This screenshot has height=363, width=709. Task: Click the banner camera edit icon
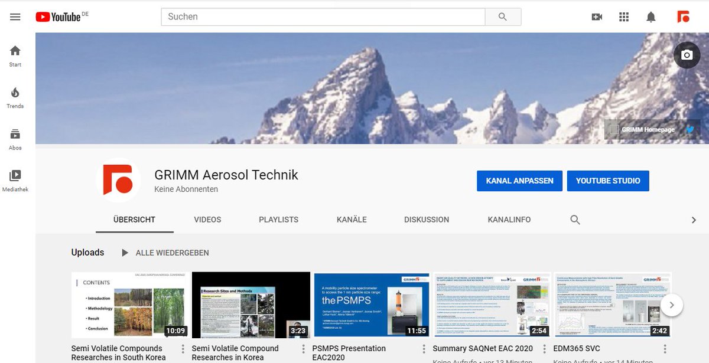[x=687, y=55]
